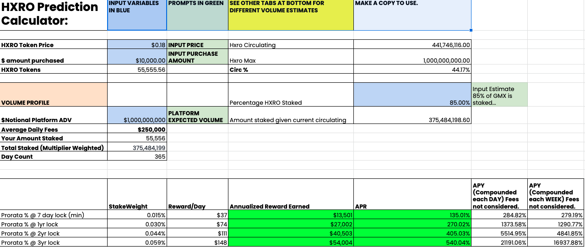The height and width of the screenshot is (247, 585).
Task: Select the Prorata % @ 2yr lock row label
Action: pyautogui.click(x=54, y=233)
